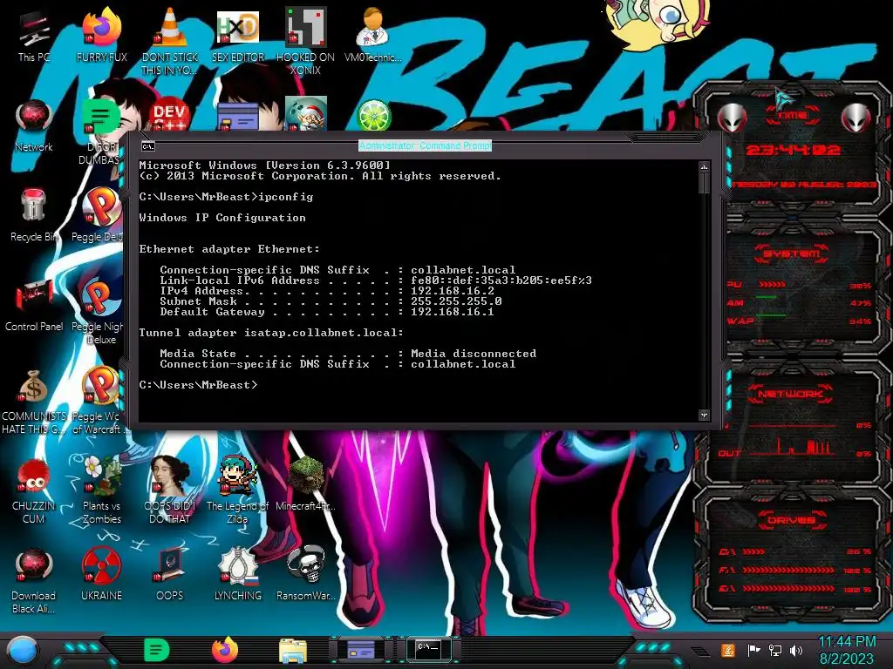Viewport: 893px width, 669px height.
Task: Launch Firefox from the taskbar
Action: click(225, 650)
